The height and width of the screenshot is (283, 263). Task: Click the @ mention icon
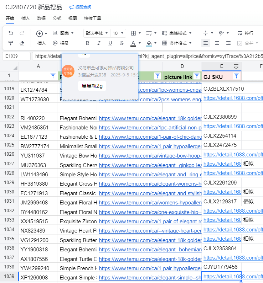[55, 43]
